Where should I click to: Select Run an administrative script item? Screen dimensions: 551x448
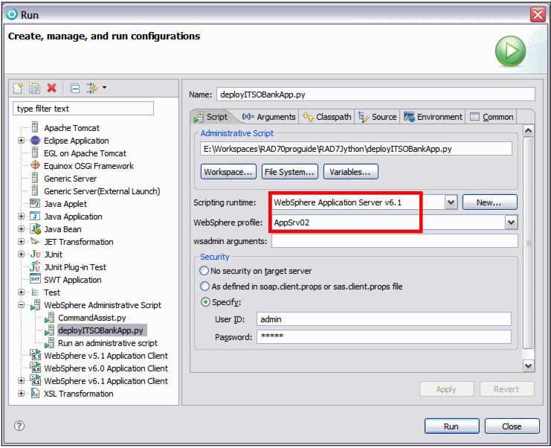[x=108, y=343]
